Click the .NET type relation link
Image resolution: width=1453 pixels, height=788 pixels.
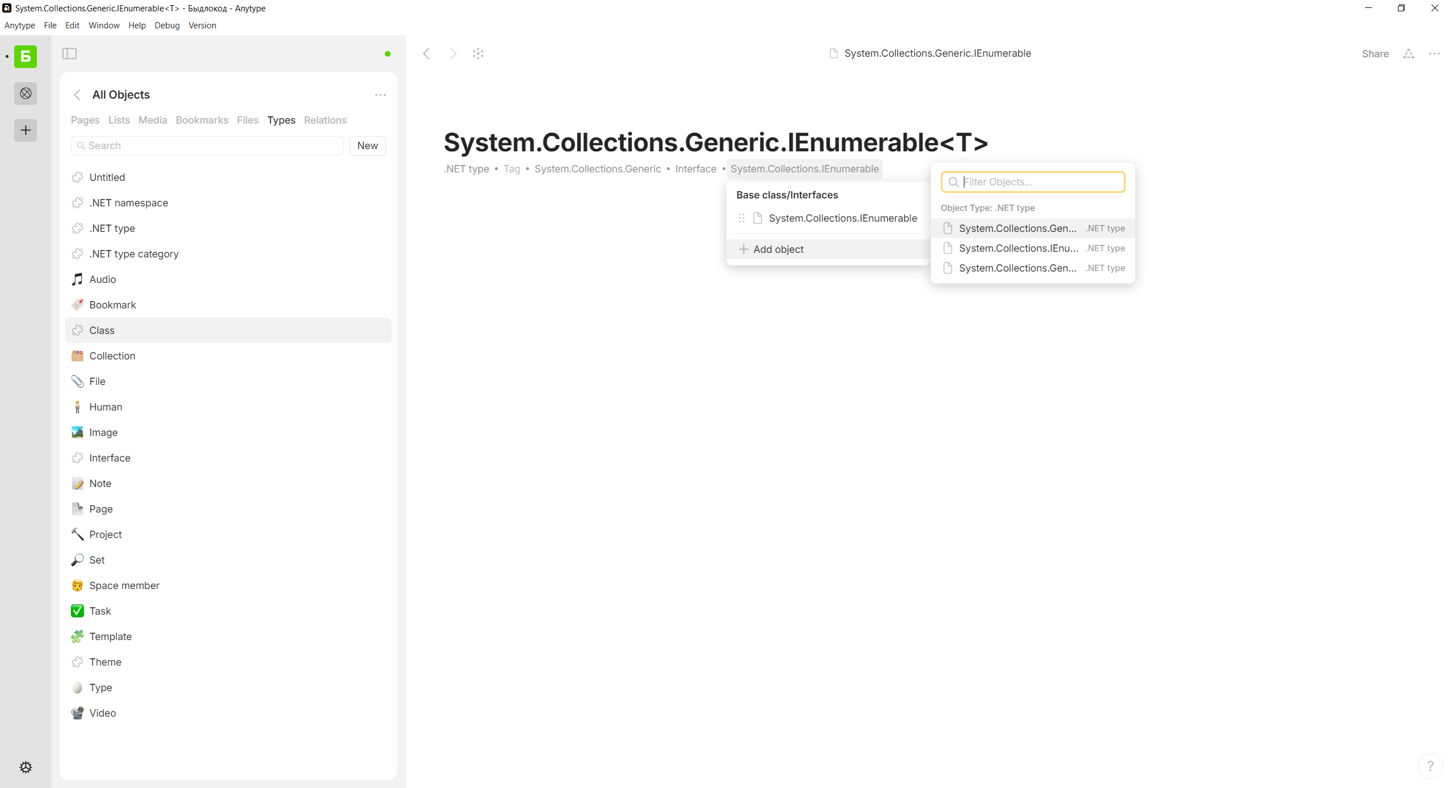click(x=467, y=169)
